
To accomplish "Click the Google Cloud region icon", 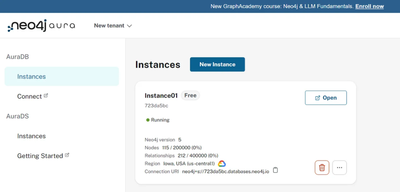I will tap(222, 164).
